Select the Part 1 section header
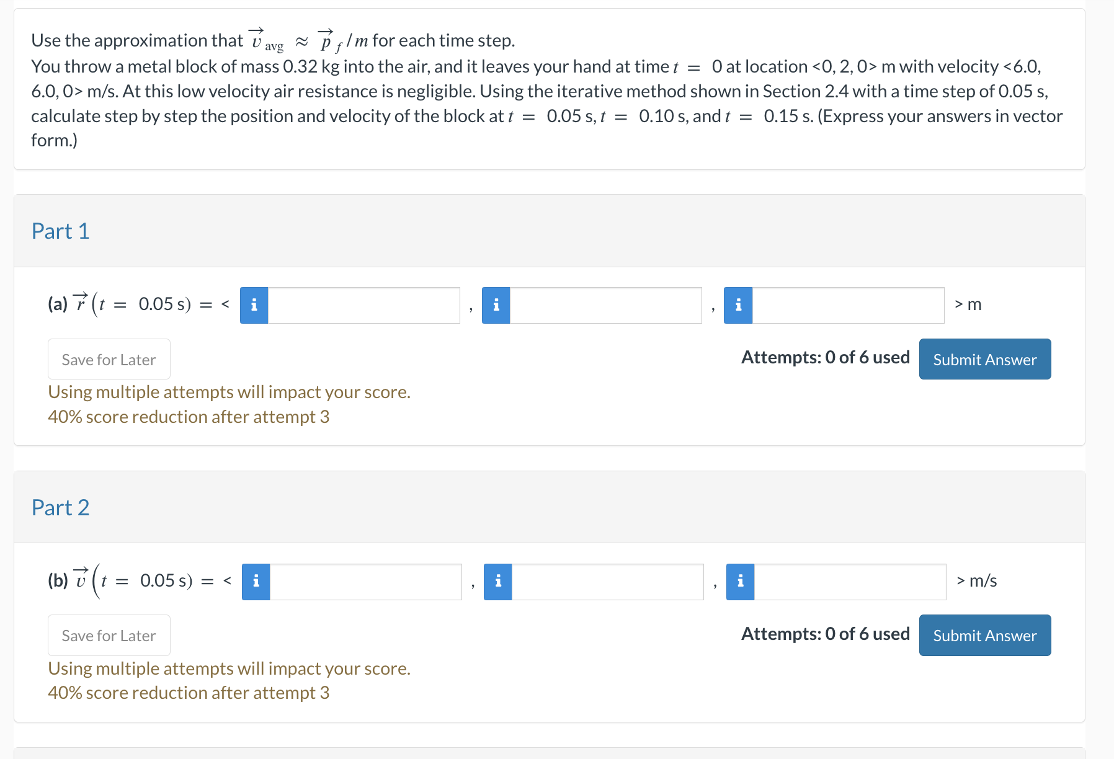Viewport: 1114px width, 759px height. point(60,231)
